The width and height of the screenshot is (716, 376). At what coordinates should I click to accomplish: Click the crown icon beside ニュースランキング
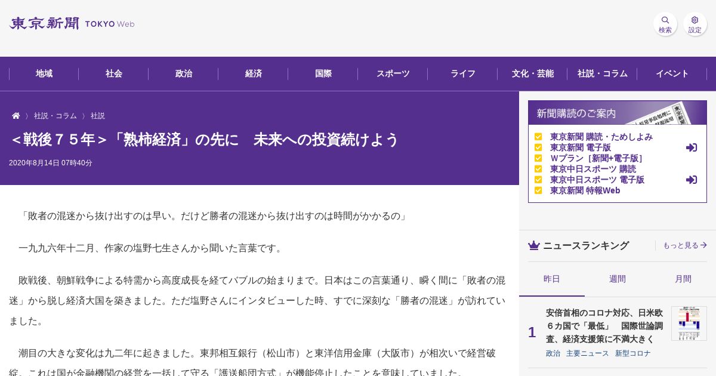tap(534, 245)
